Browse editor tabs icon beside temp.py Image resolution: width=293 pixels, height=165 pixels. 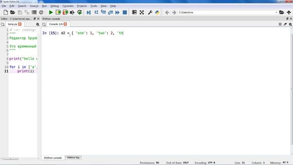click(x=3, y=24)
